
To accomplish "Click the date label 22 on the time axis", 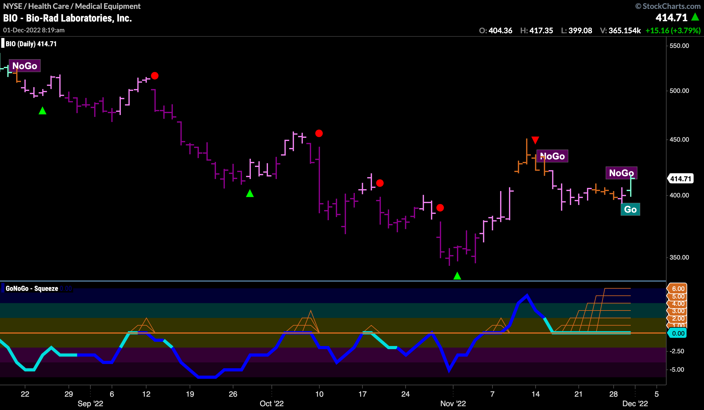I will click(25, 394).
